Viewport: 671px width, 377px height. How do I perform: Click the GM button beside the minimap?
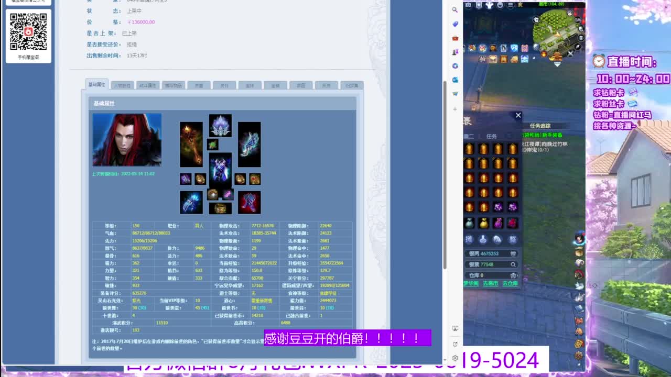pyautogui.click(x=577, y=20)
